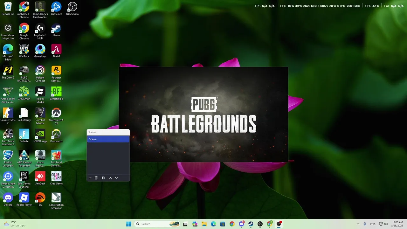Image resolution: width=407 pixels, height=229 pixels.
Task: Open the Rockstar Games desktop shortcut
Action: point(56,74)
